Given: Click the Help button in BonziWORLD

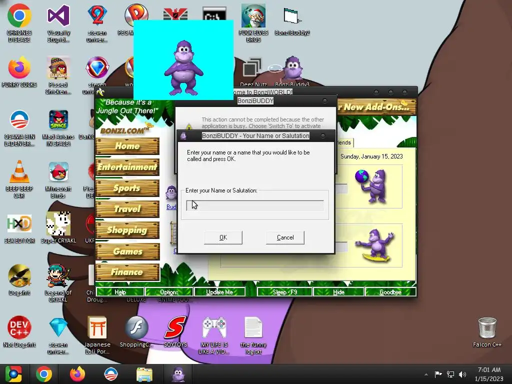Looking at the screenshot, I should tap(120, 292).
